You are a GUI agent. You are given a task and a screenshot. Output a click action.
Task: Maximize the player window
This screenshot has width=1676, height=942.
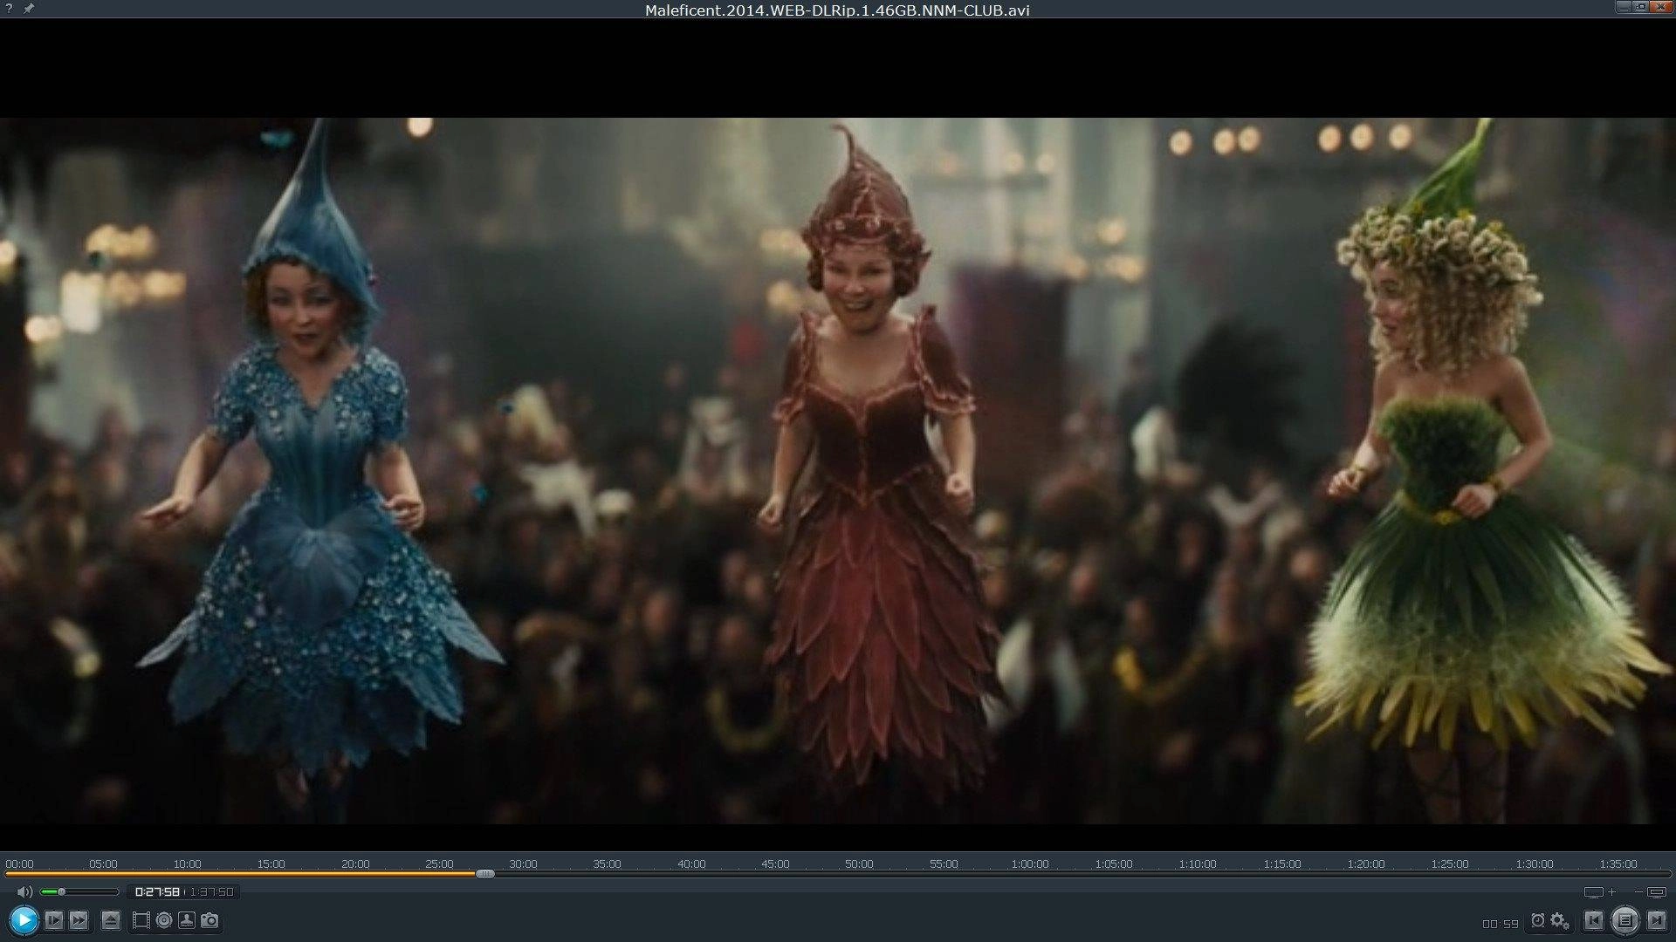(x=1641, y=6)
